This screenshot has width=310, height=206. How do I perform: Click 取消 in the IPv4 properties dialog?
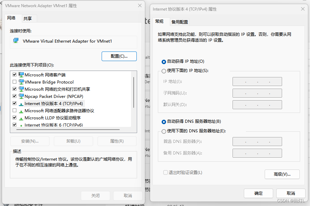pos(291,193)
